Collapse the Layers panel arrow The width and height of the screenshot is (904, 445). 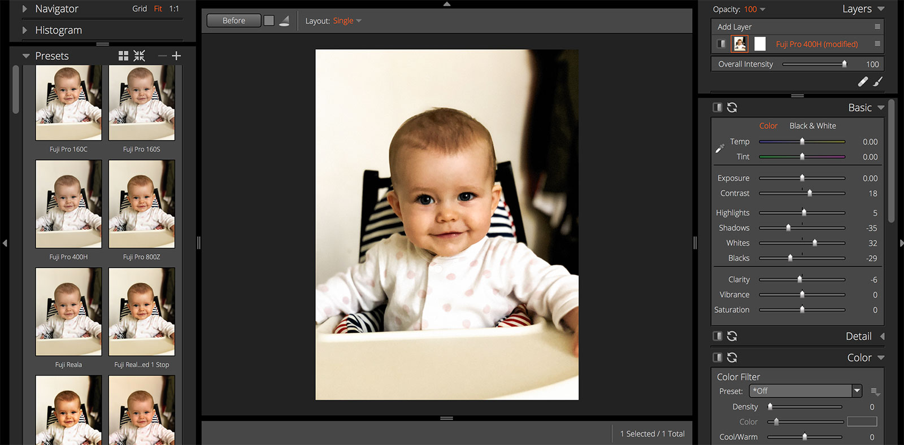(881, 9)
